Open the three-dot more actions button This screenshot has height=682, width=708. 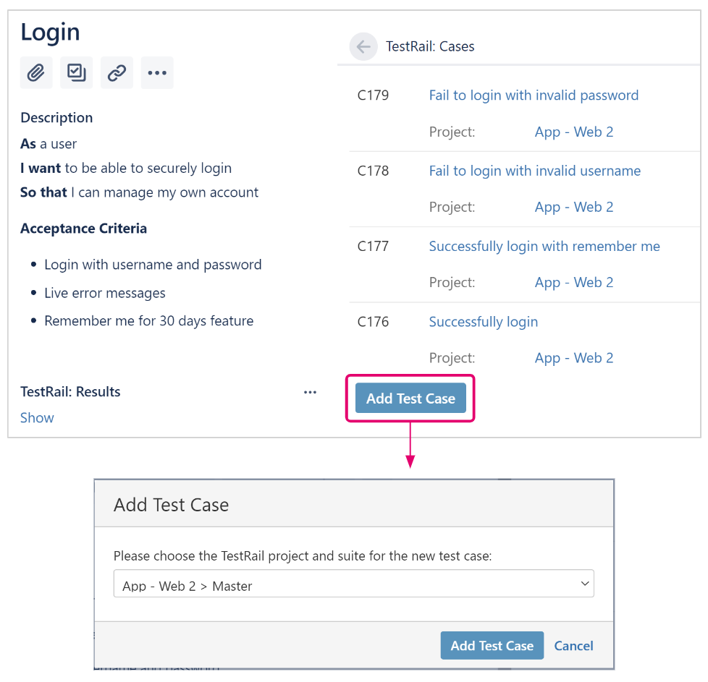pos(157,72)
